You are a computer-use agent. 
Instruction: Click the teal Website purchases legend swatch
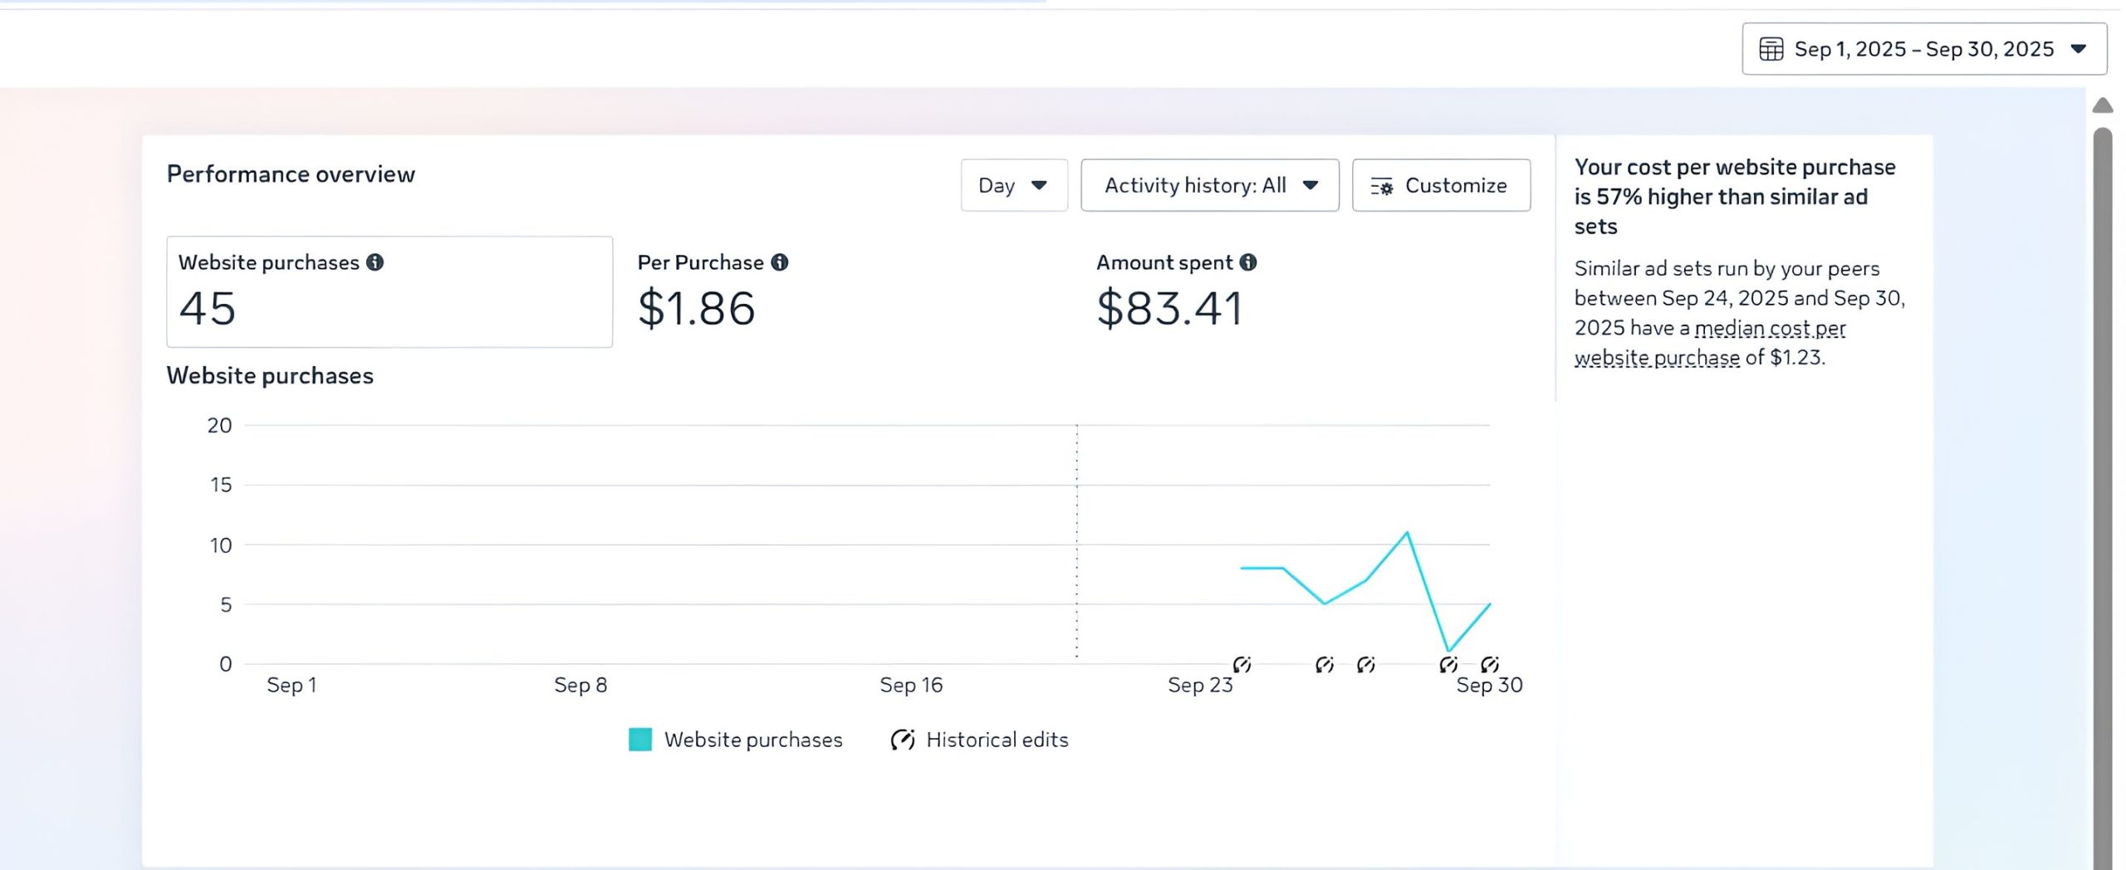pos(640,740)
